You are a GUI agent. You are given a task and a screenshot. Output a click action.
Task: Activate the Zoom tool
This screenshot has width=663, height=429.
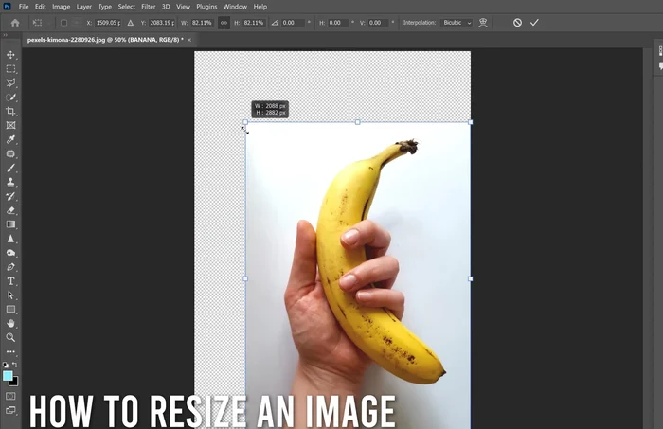(11, 337)
